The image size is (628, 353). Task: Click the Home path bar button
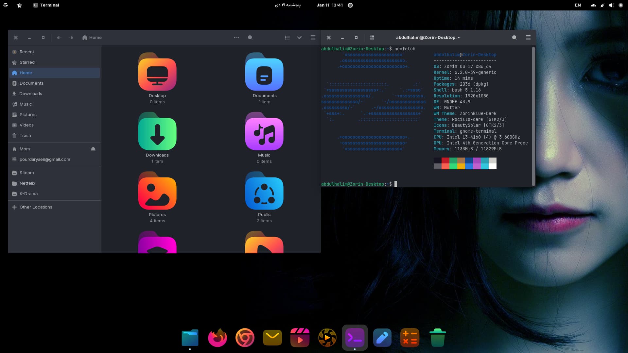(92, 38)
